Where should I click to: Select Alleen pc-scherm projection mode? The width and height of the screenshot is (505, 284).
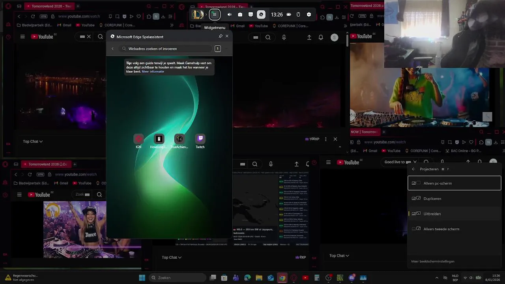point(454,183)
